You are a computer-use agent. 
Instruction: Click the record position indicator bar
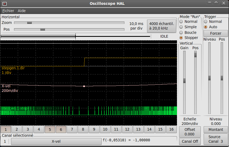coord(75,37)
